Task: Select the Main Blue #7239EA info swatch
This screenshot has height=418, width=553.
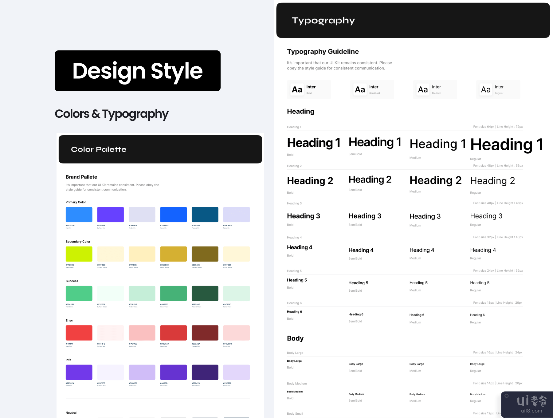Action: click(x=79, y=372)
